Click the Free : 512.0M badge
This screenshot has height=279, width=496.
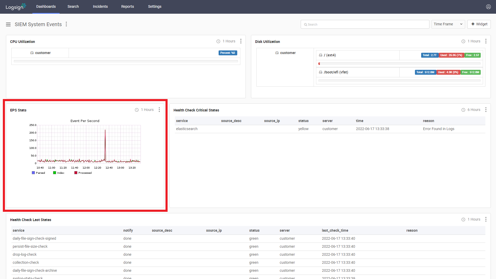click(471, 72)
